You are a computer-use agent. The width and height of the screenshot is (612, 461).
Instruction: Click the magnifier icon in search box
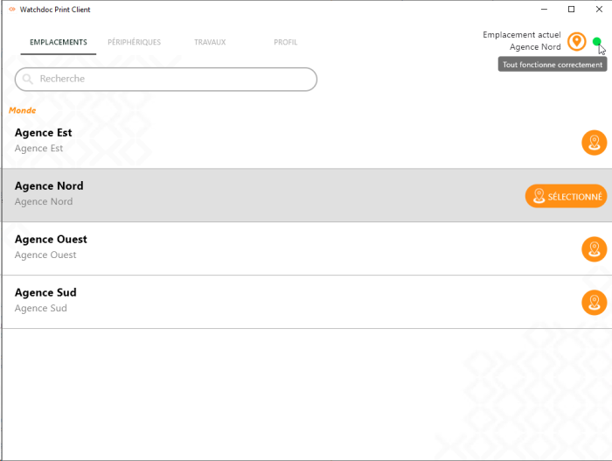pos(28,79)
